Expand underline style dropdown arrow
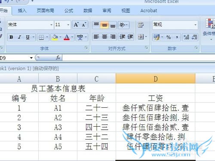This screenshot has height=161, width=215. point(34,37)
